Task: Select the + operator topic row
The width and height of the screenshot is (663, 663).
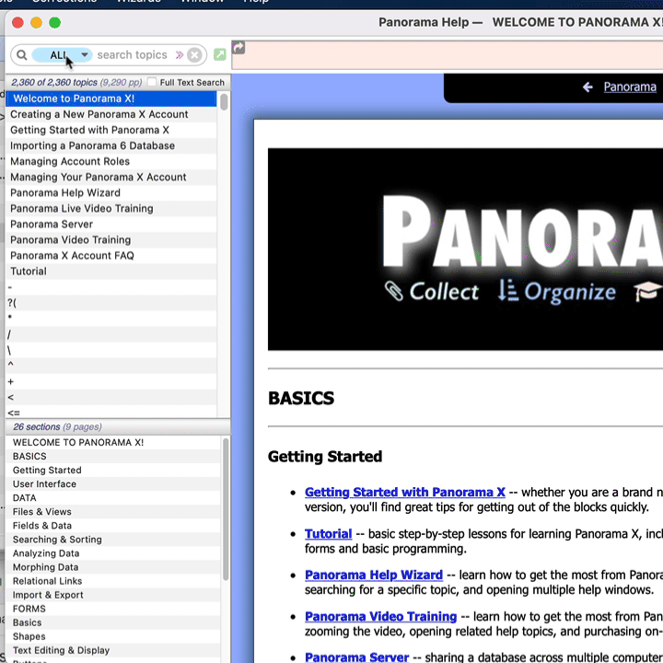Action: (x=110, y=381)
